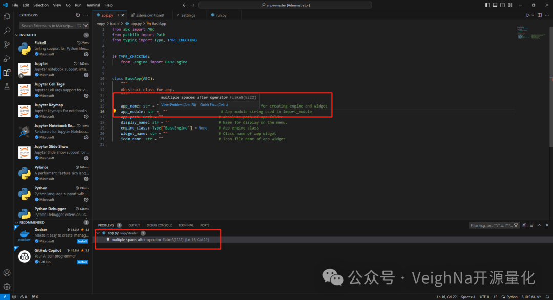Screen dimensions: 553x300
Task: Switch to the run.py editor tab
Action: pos(221,15)
